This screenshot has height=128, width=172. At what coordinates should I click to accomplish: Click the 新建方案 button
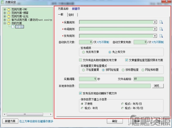[x=10, y=121]
